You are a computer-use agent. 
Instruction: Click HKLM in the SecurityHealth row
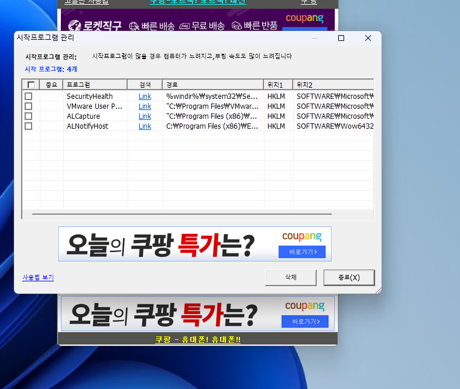pyautogui.click(x=276, y=96)
